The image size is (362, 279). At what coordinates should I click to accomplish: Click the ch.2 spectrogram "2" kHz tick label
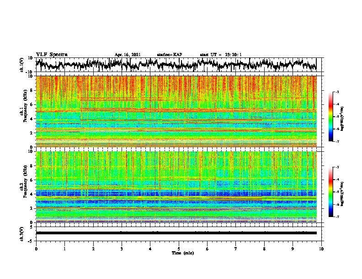(32, 208)
